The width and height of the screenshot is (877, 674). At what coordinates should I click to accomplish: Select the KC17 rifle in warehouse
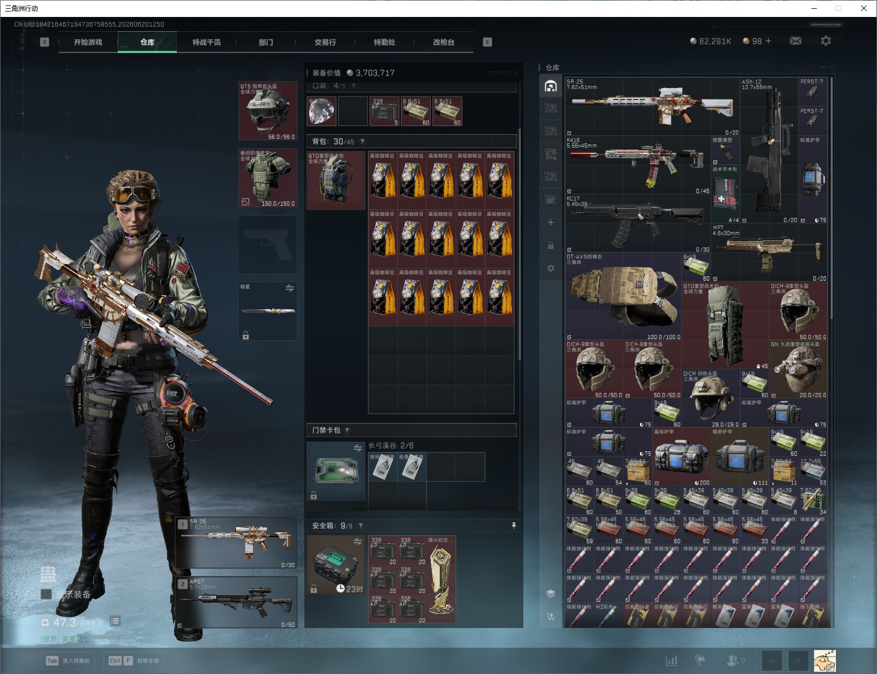638,224
